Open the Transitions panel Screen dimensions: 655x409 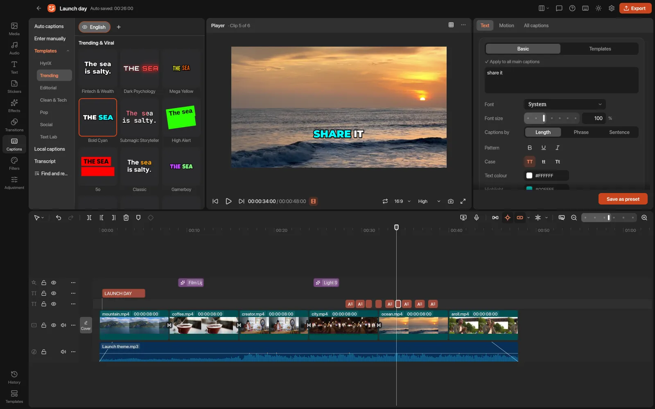click(14, 125)
